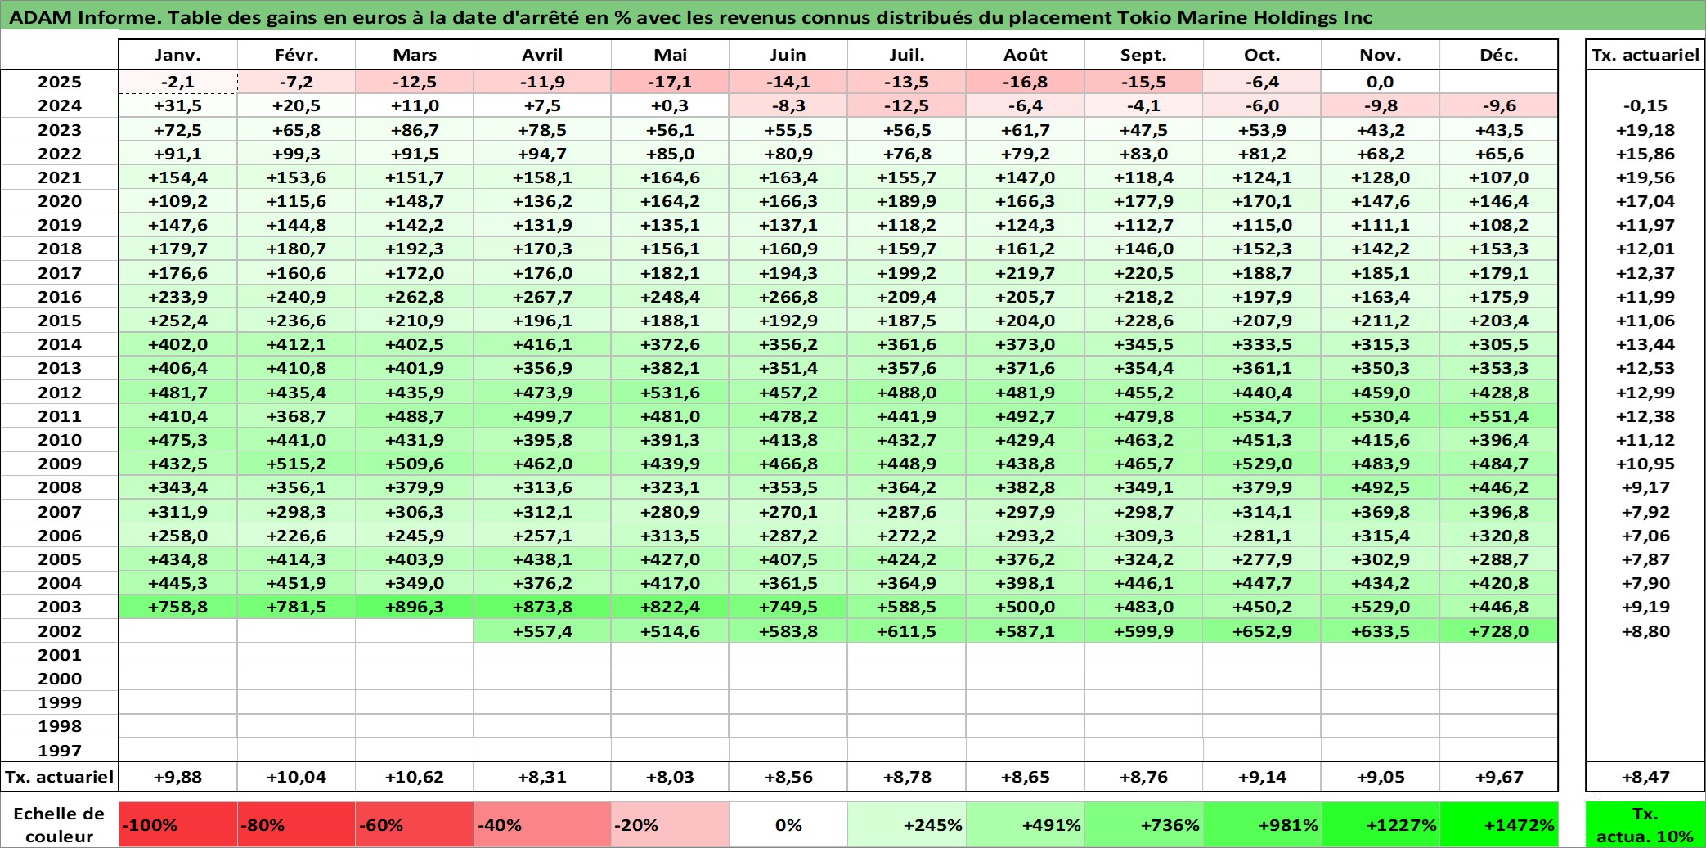Click the +267,7 cell for Avril 2016
The width and height of the screenshot is (1706, 848).
pyautogui.click(x=542, y=297)
